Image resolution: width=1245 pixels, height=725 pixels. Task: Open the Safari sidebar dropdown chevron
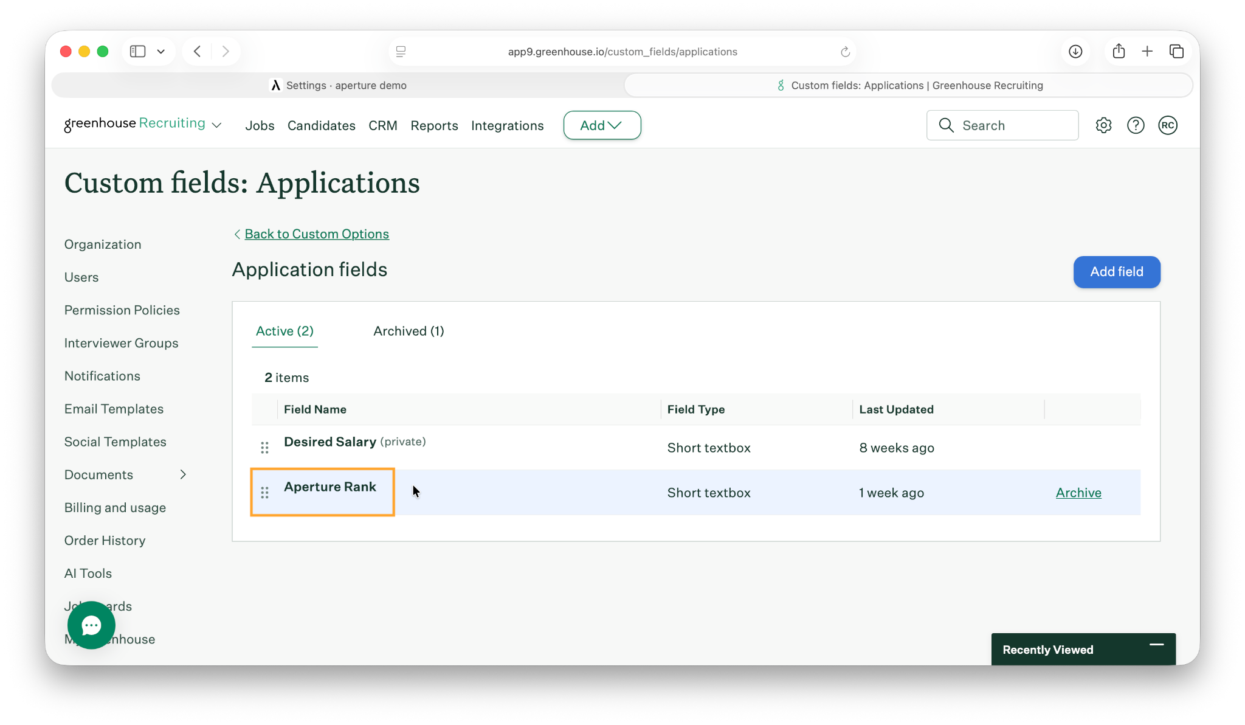pos(160,52)
